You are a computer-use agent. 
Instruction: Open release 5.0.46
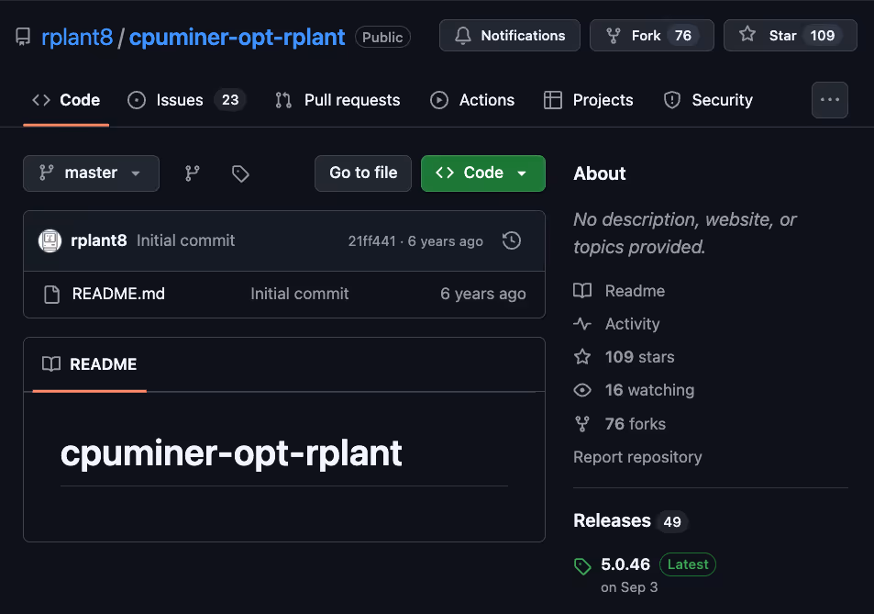(x=625, y=564)
